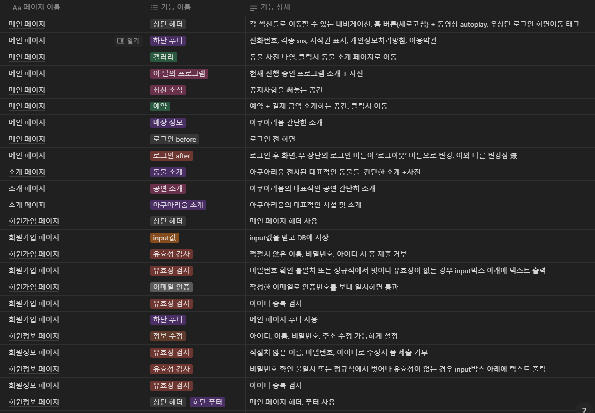The width and height of the screenshot is (595, 413).
Task: Click cell '현재 진행 중인 프로그램 소개 + 사진'
Action: (306, 73)
